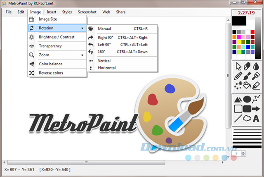
Task: Rotate image 180° via submenu
Action: tap(123, 52)
